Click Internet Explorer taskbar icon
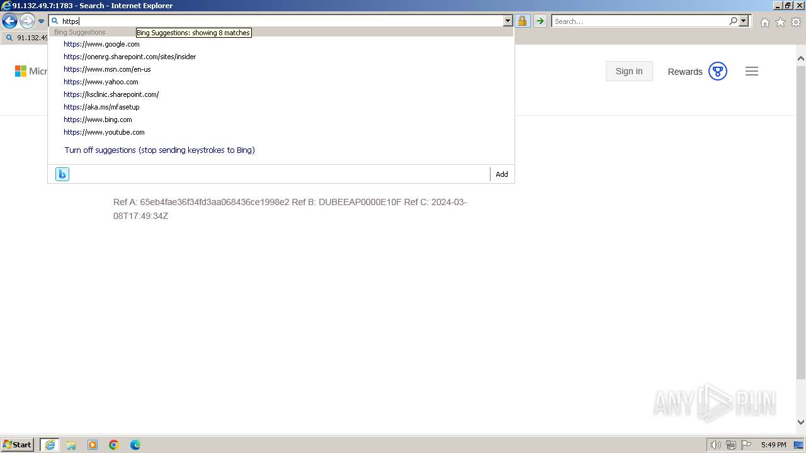This screenshot has height=453, width=806. click(x=50, y=445)
